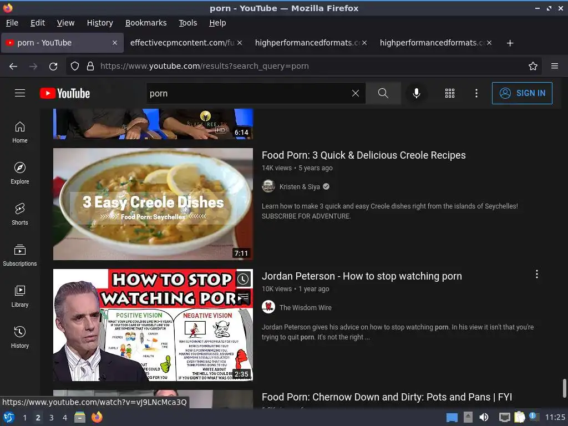
Task: Open the desktop start menu icon
Action: (8, 417)
